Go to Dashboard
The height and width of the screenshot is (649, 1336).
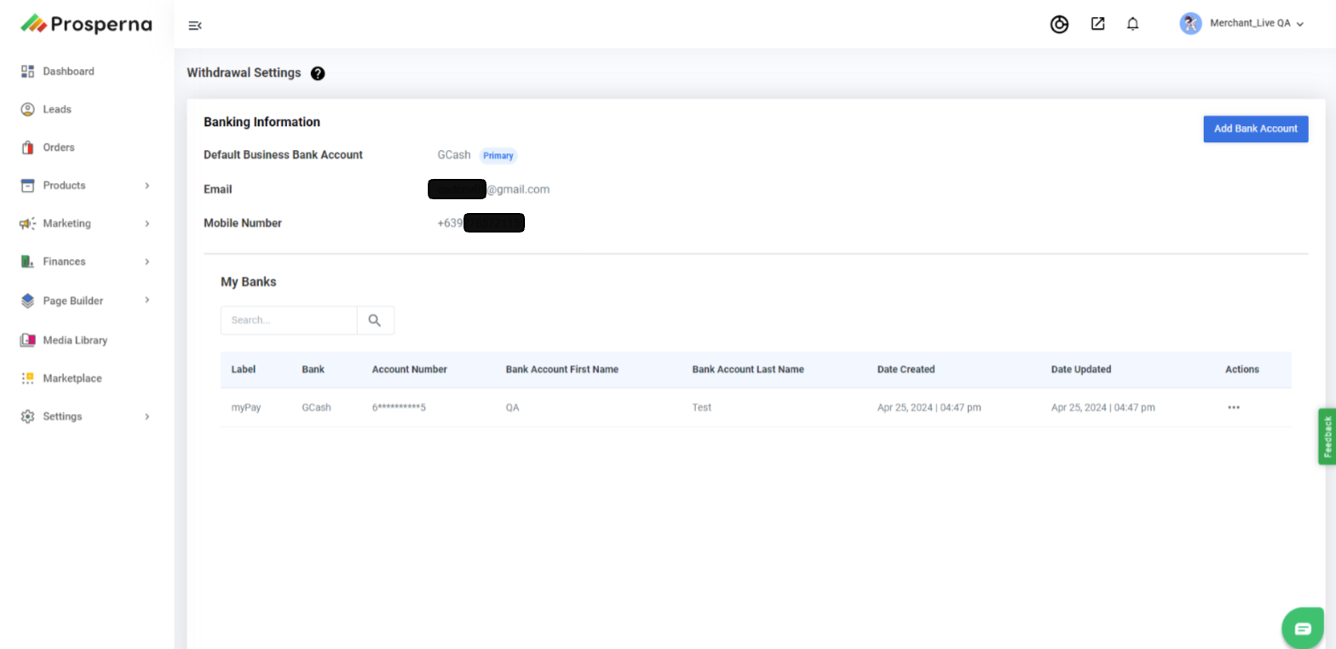[68, 72]
